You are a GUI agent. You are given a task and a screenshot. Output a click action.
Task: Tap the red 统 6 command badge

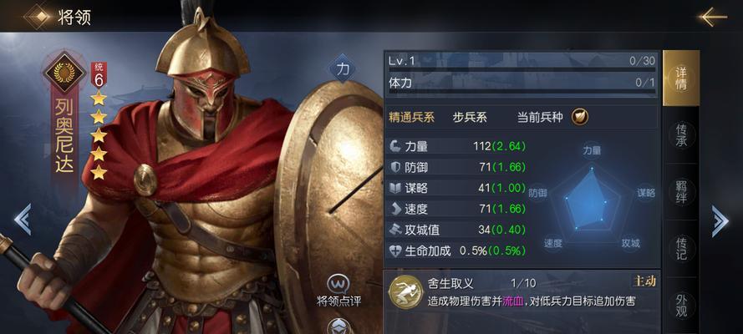click(99, 75)
